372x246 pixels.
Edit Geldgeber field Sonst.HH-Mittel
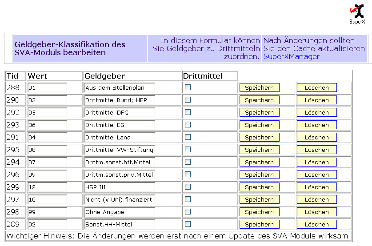pos(120,224)
